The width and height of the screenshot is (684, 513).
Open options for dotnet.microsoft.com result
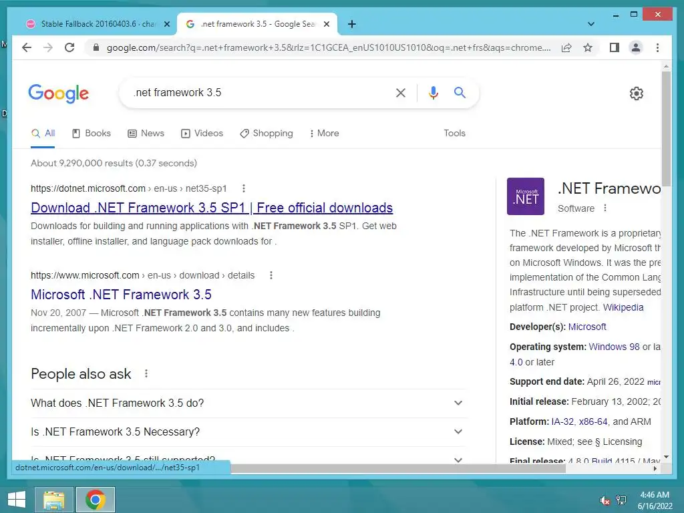point(244,188)
